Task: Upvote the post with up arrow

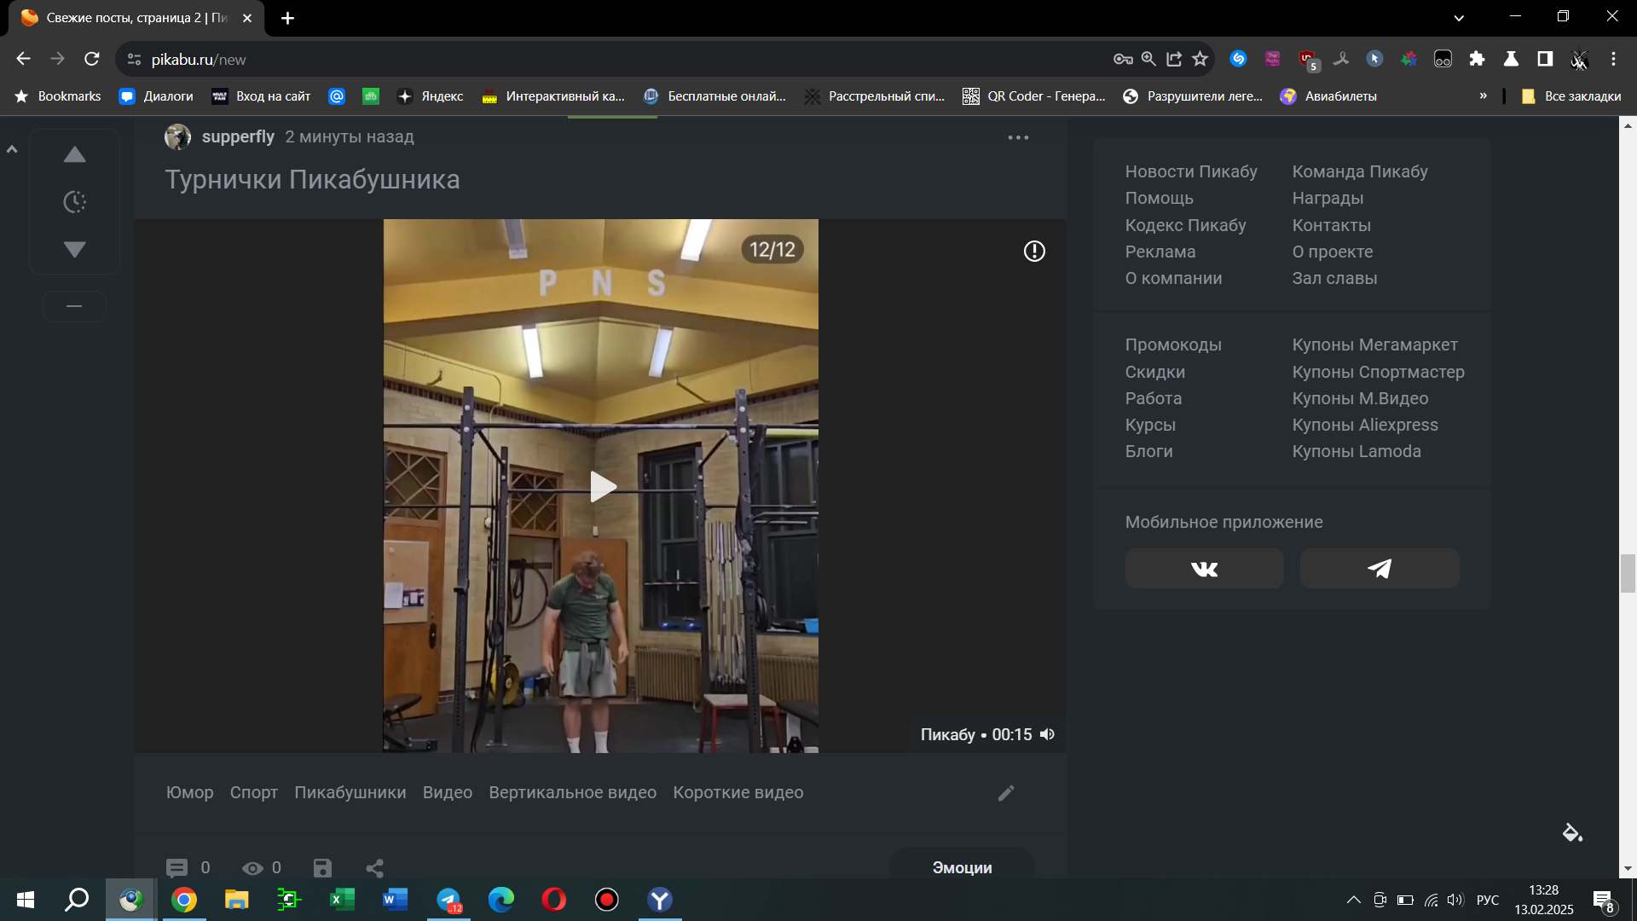Action: point(75,155)
